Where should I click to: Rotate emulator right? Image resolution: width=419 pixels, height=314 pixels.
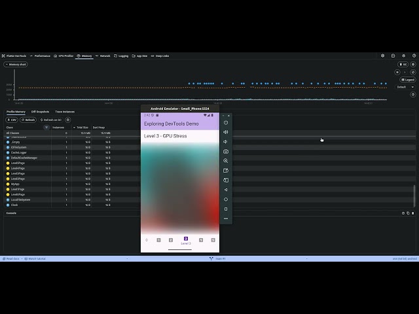point(226,181)
